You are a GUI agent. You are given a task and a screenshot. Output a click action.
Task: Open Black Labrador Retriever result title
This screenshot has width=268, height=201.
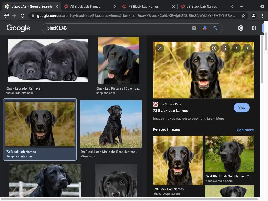click(x=24, y=88)
